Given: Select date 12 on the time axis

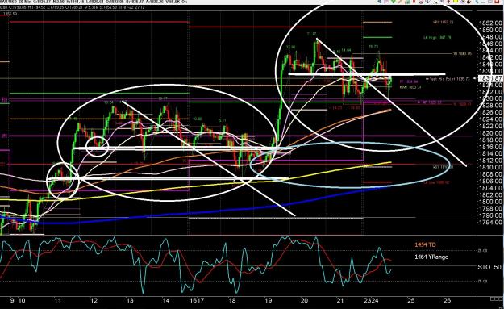Looking at the screenshot, I should [x=94, y=301].
